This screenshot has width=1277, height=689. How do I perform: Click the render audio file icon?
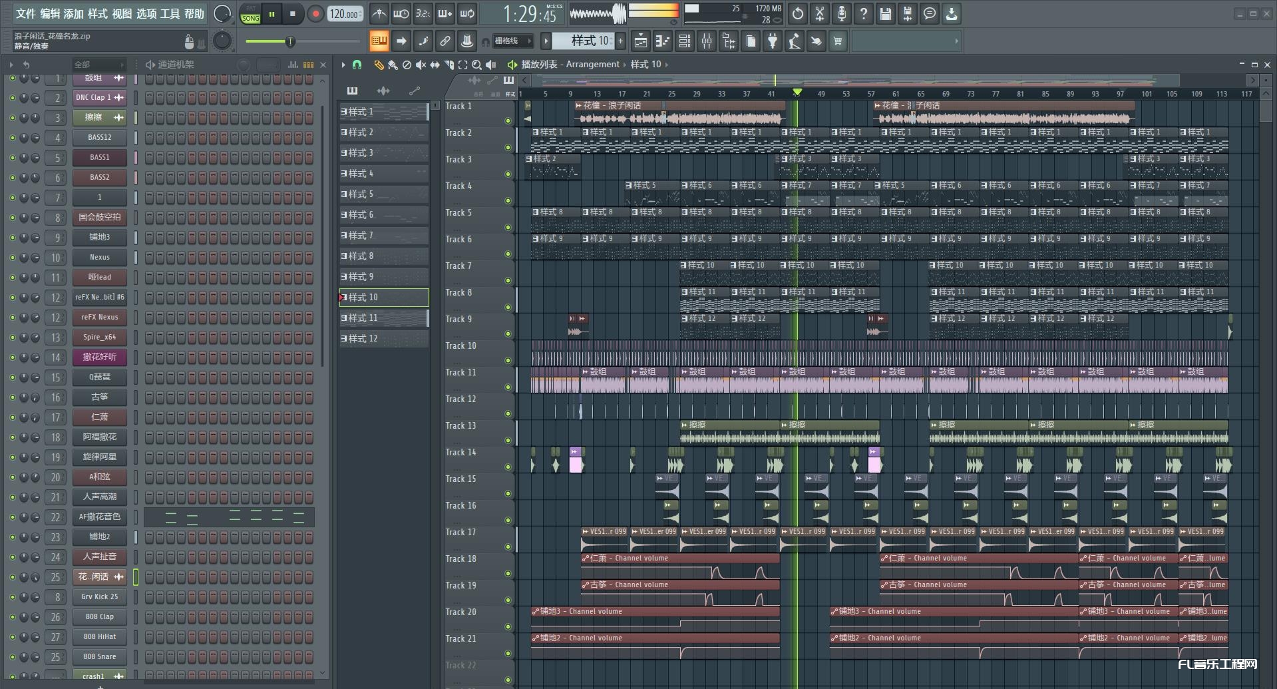[x=908, y=13]
